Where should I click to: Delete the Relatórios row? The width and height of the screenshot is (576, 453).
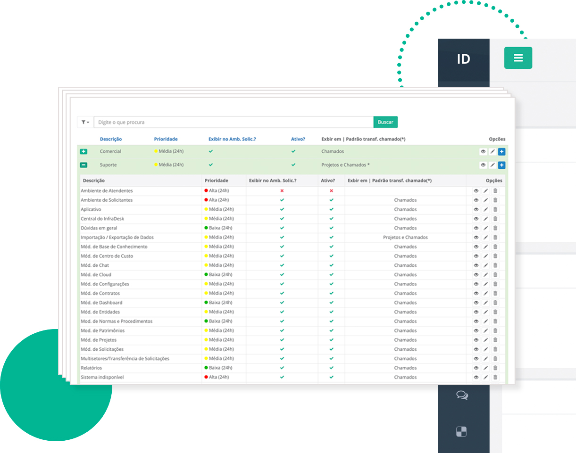pos(495,368)
